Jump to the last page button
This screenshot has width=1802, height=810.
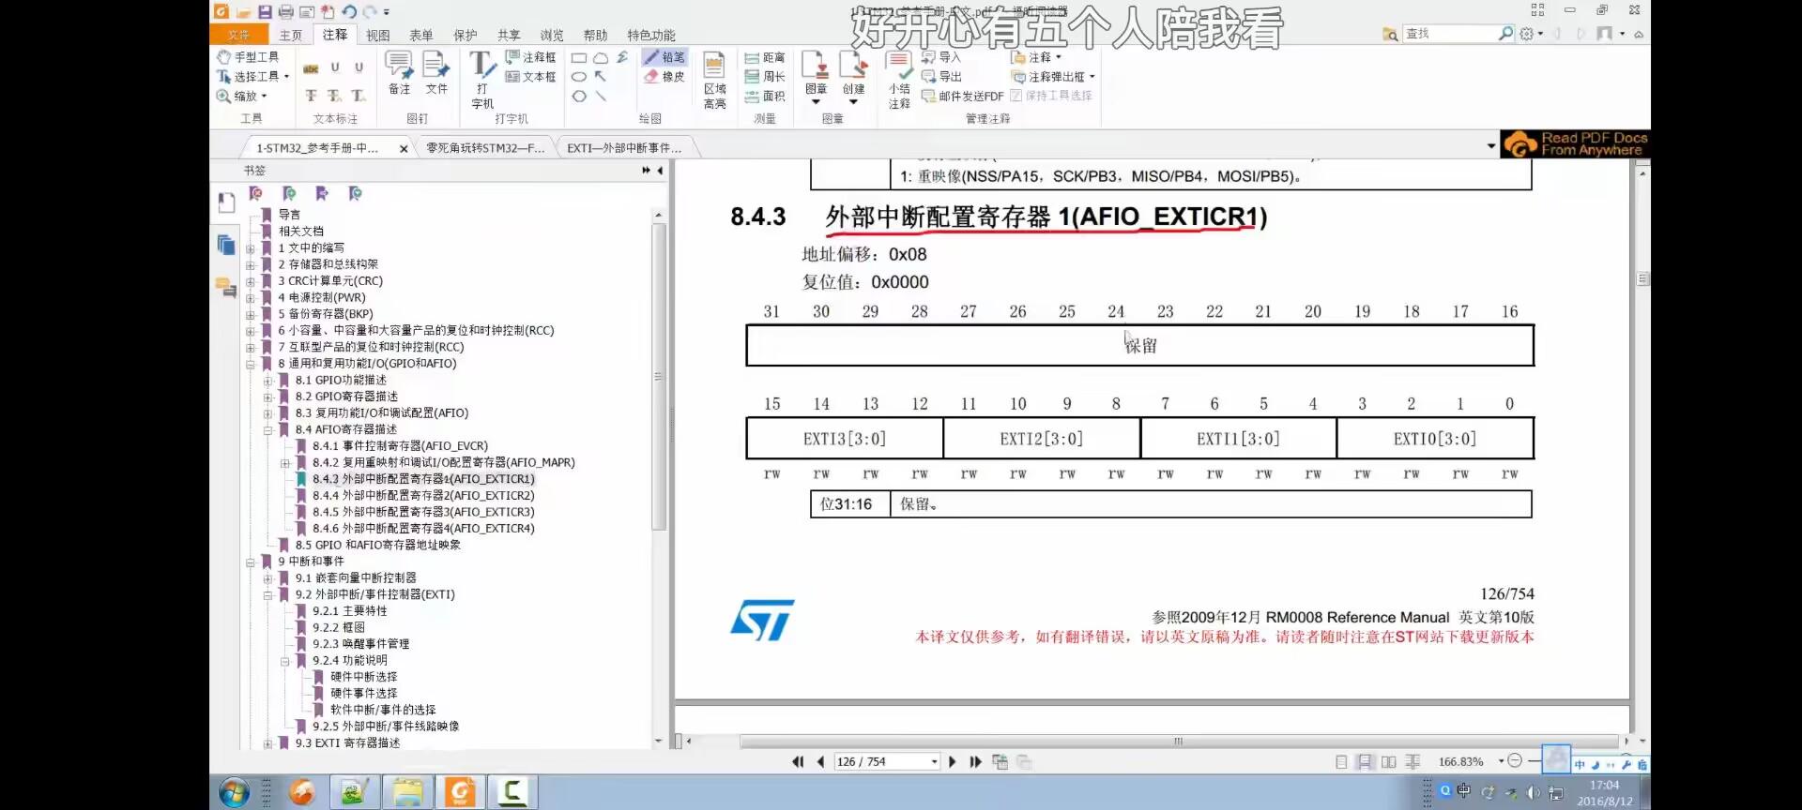click(975, 762)
